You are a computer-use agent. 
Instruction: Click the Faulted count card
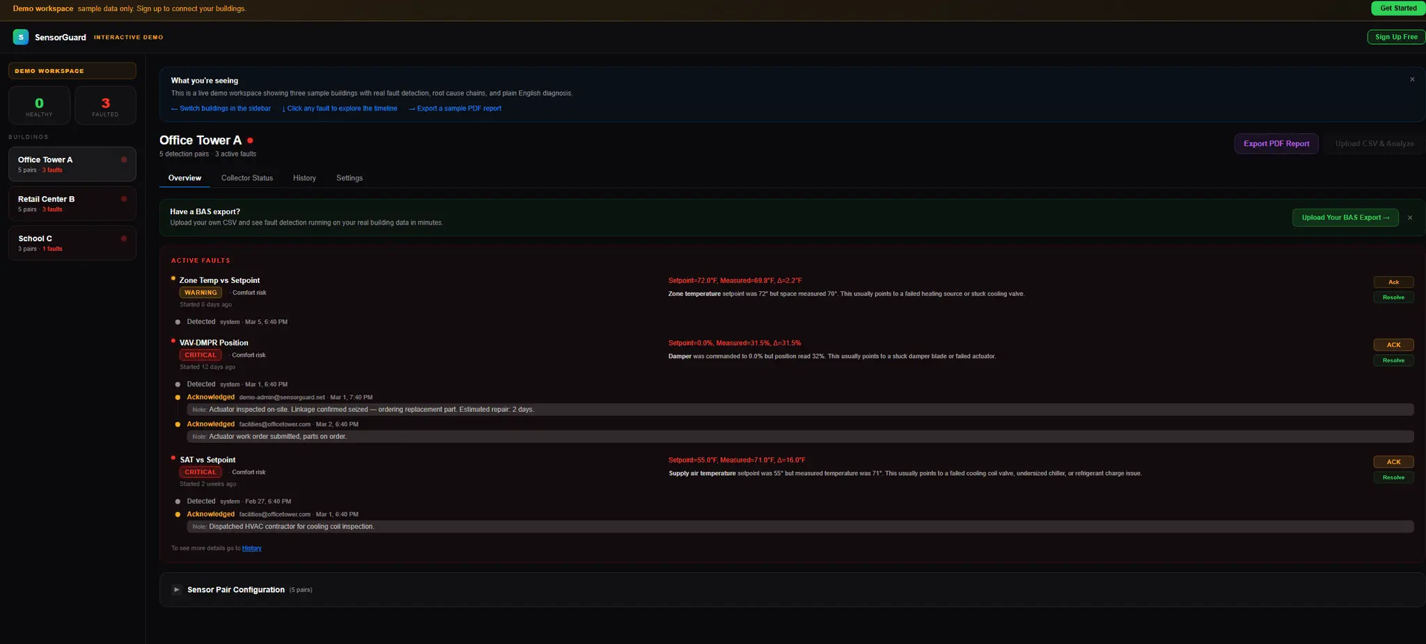pos(105,106)
